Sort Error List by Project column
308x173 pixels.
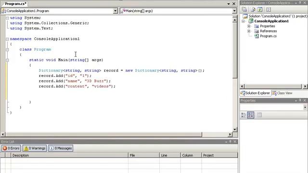click(x=219, y=155)
